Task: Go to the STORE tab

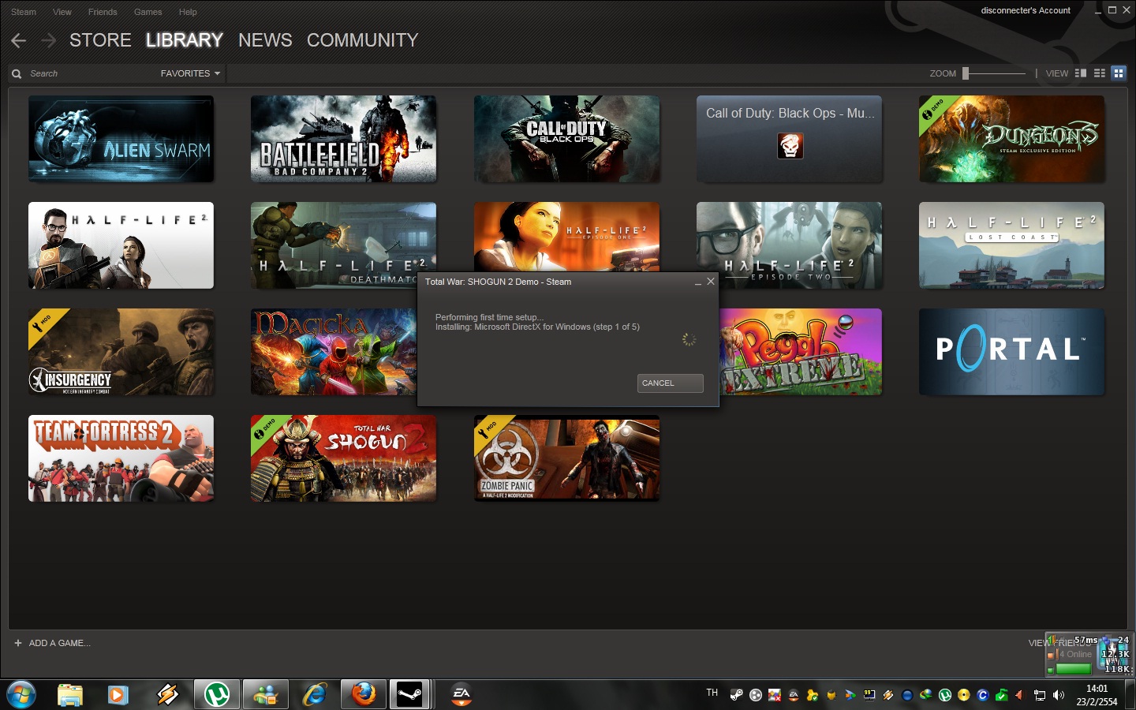Action: click(x=100, y=40)
